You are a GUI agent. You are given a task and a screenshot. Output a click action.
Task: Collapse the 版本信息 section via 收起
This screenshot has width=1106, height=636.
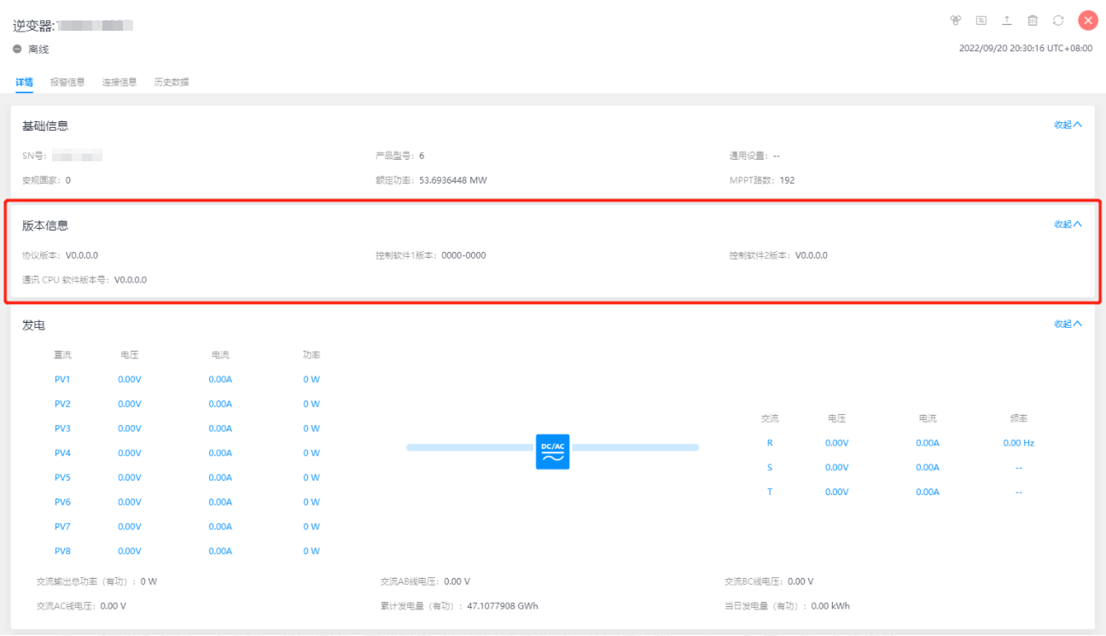tap(1068, 225)
